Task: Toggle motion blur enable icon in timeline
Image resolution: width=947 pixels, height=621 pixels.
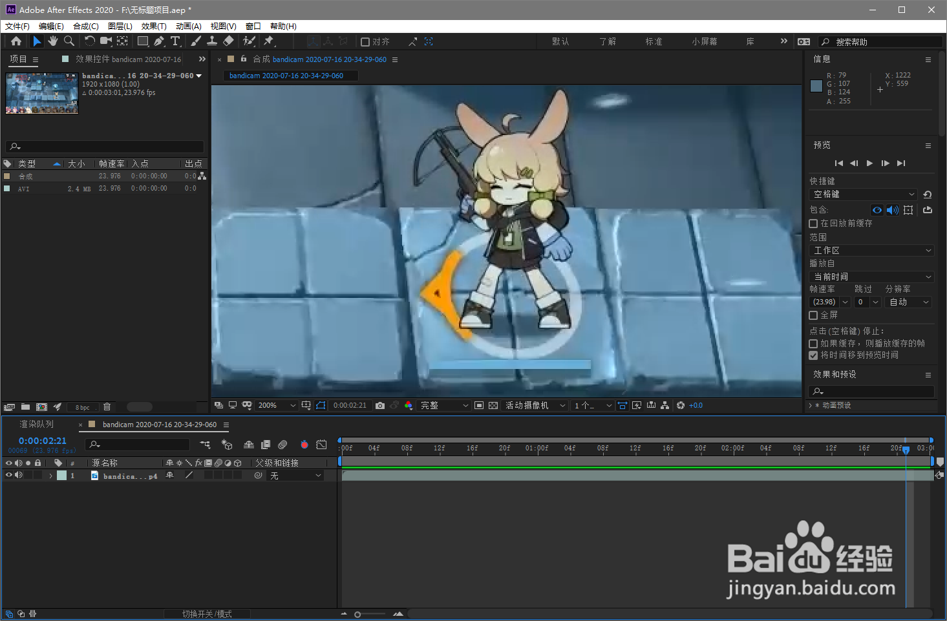Action: 282,445
